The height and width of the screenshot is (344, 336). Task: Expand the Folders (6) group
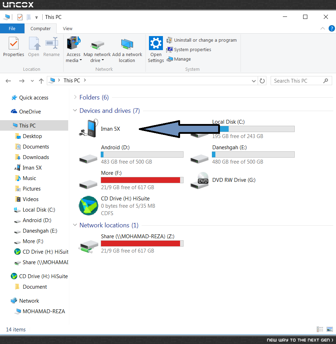click(x=75, y=97)
